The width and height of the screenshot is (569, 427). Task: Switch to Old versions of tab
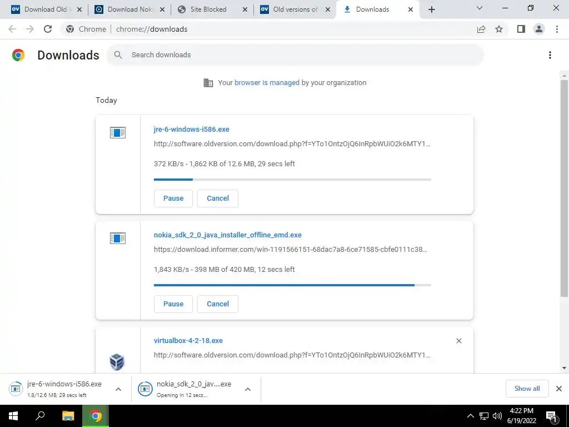click(x=295, y=9)
